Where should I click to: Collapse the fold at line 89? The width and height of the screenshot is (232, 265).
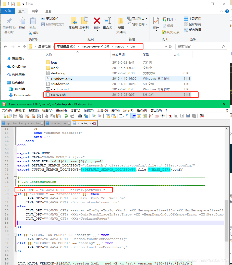(x=15, y=235)
